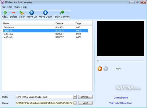147x108 pixels.
Task: Click duration 01:49:52 cell
Action: (59, 27)
